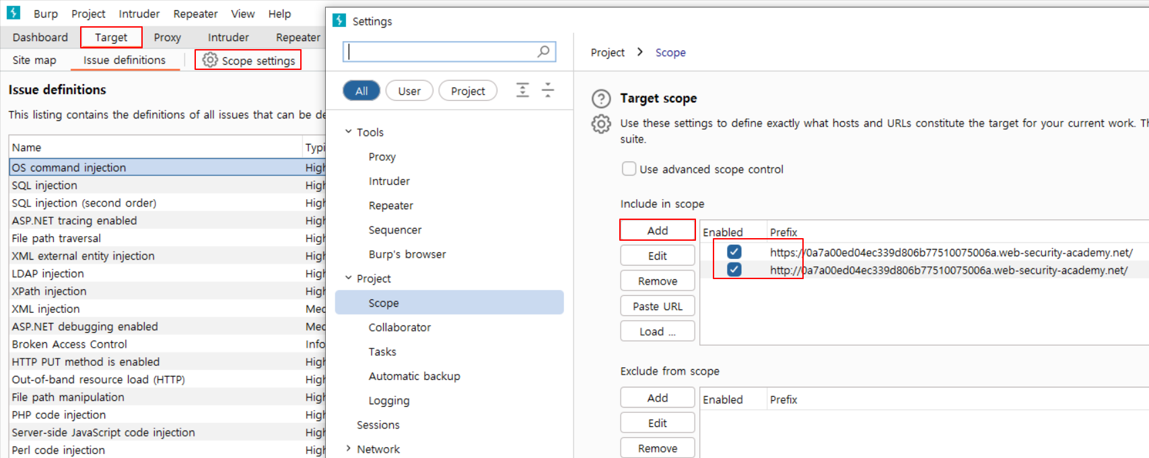Click the Scope settings button
Viewport: 1149px width, 458px height.
coord(248,60)
